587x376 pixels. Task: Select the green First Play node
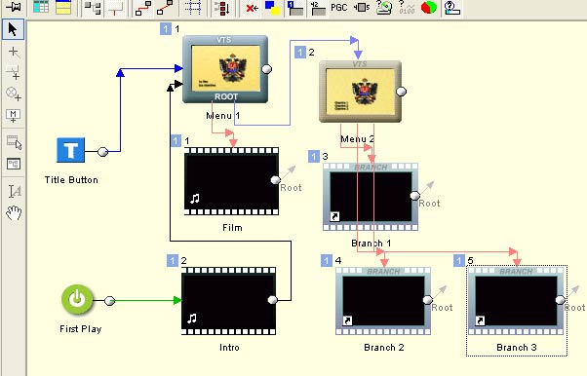(x=77, y=299)
